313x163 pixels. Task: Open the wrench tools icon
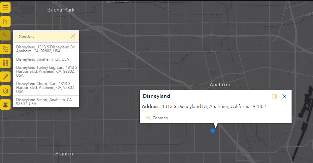pos(5,77)
